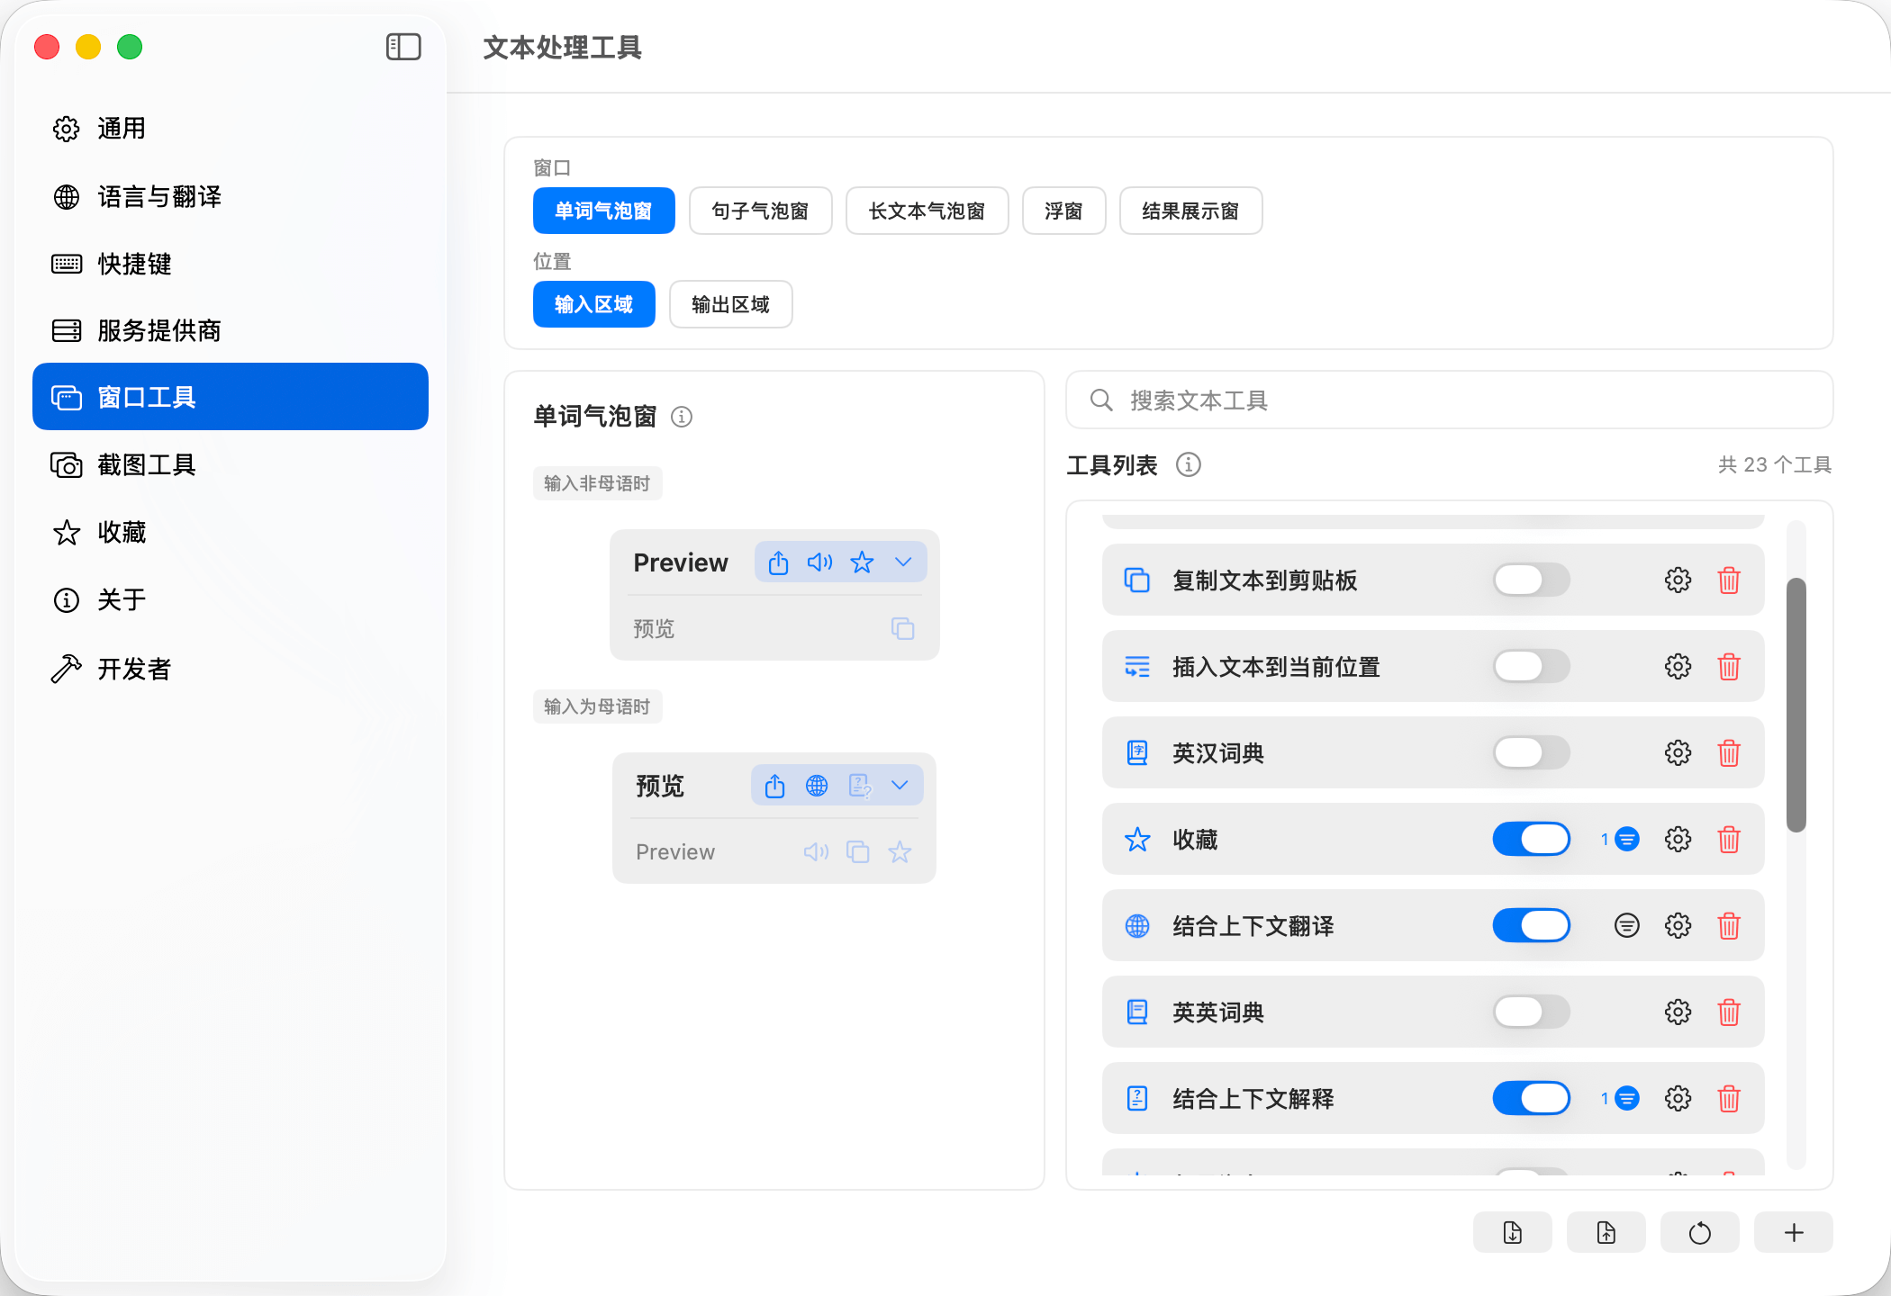
Task: Click the filter icon on 结合上下文翻译 row
Action: pos(1626,925)
